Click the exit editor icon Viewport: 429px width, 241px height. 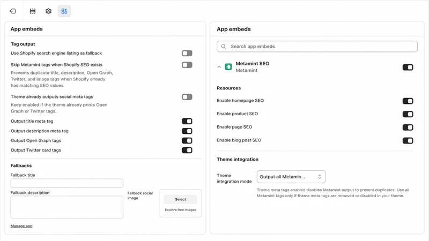coord(12,11)
